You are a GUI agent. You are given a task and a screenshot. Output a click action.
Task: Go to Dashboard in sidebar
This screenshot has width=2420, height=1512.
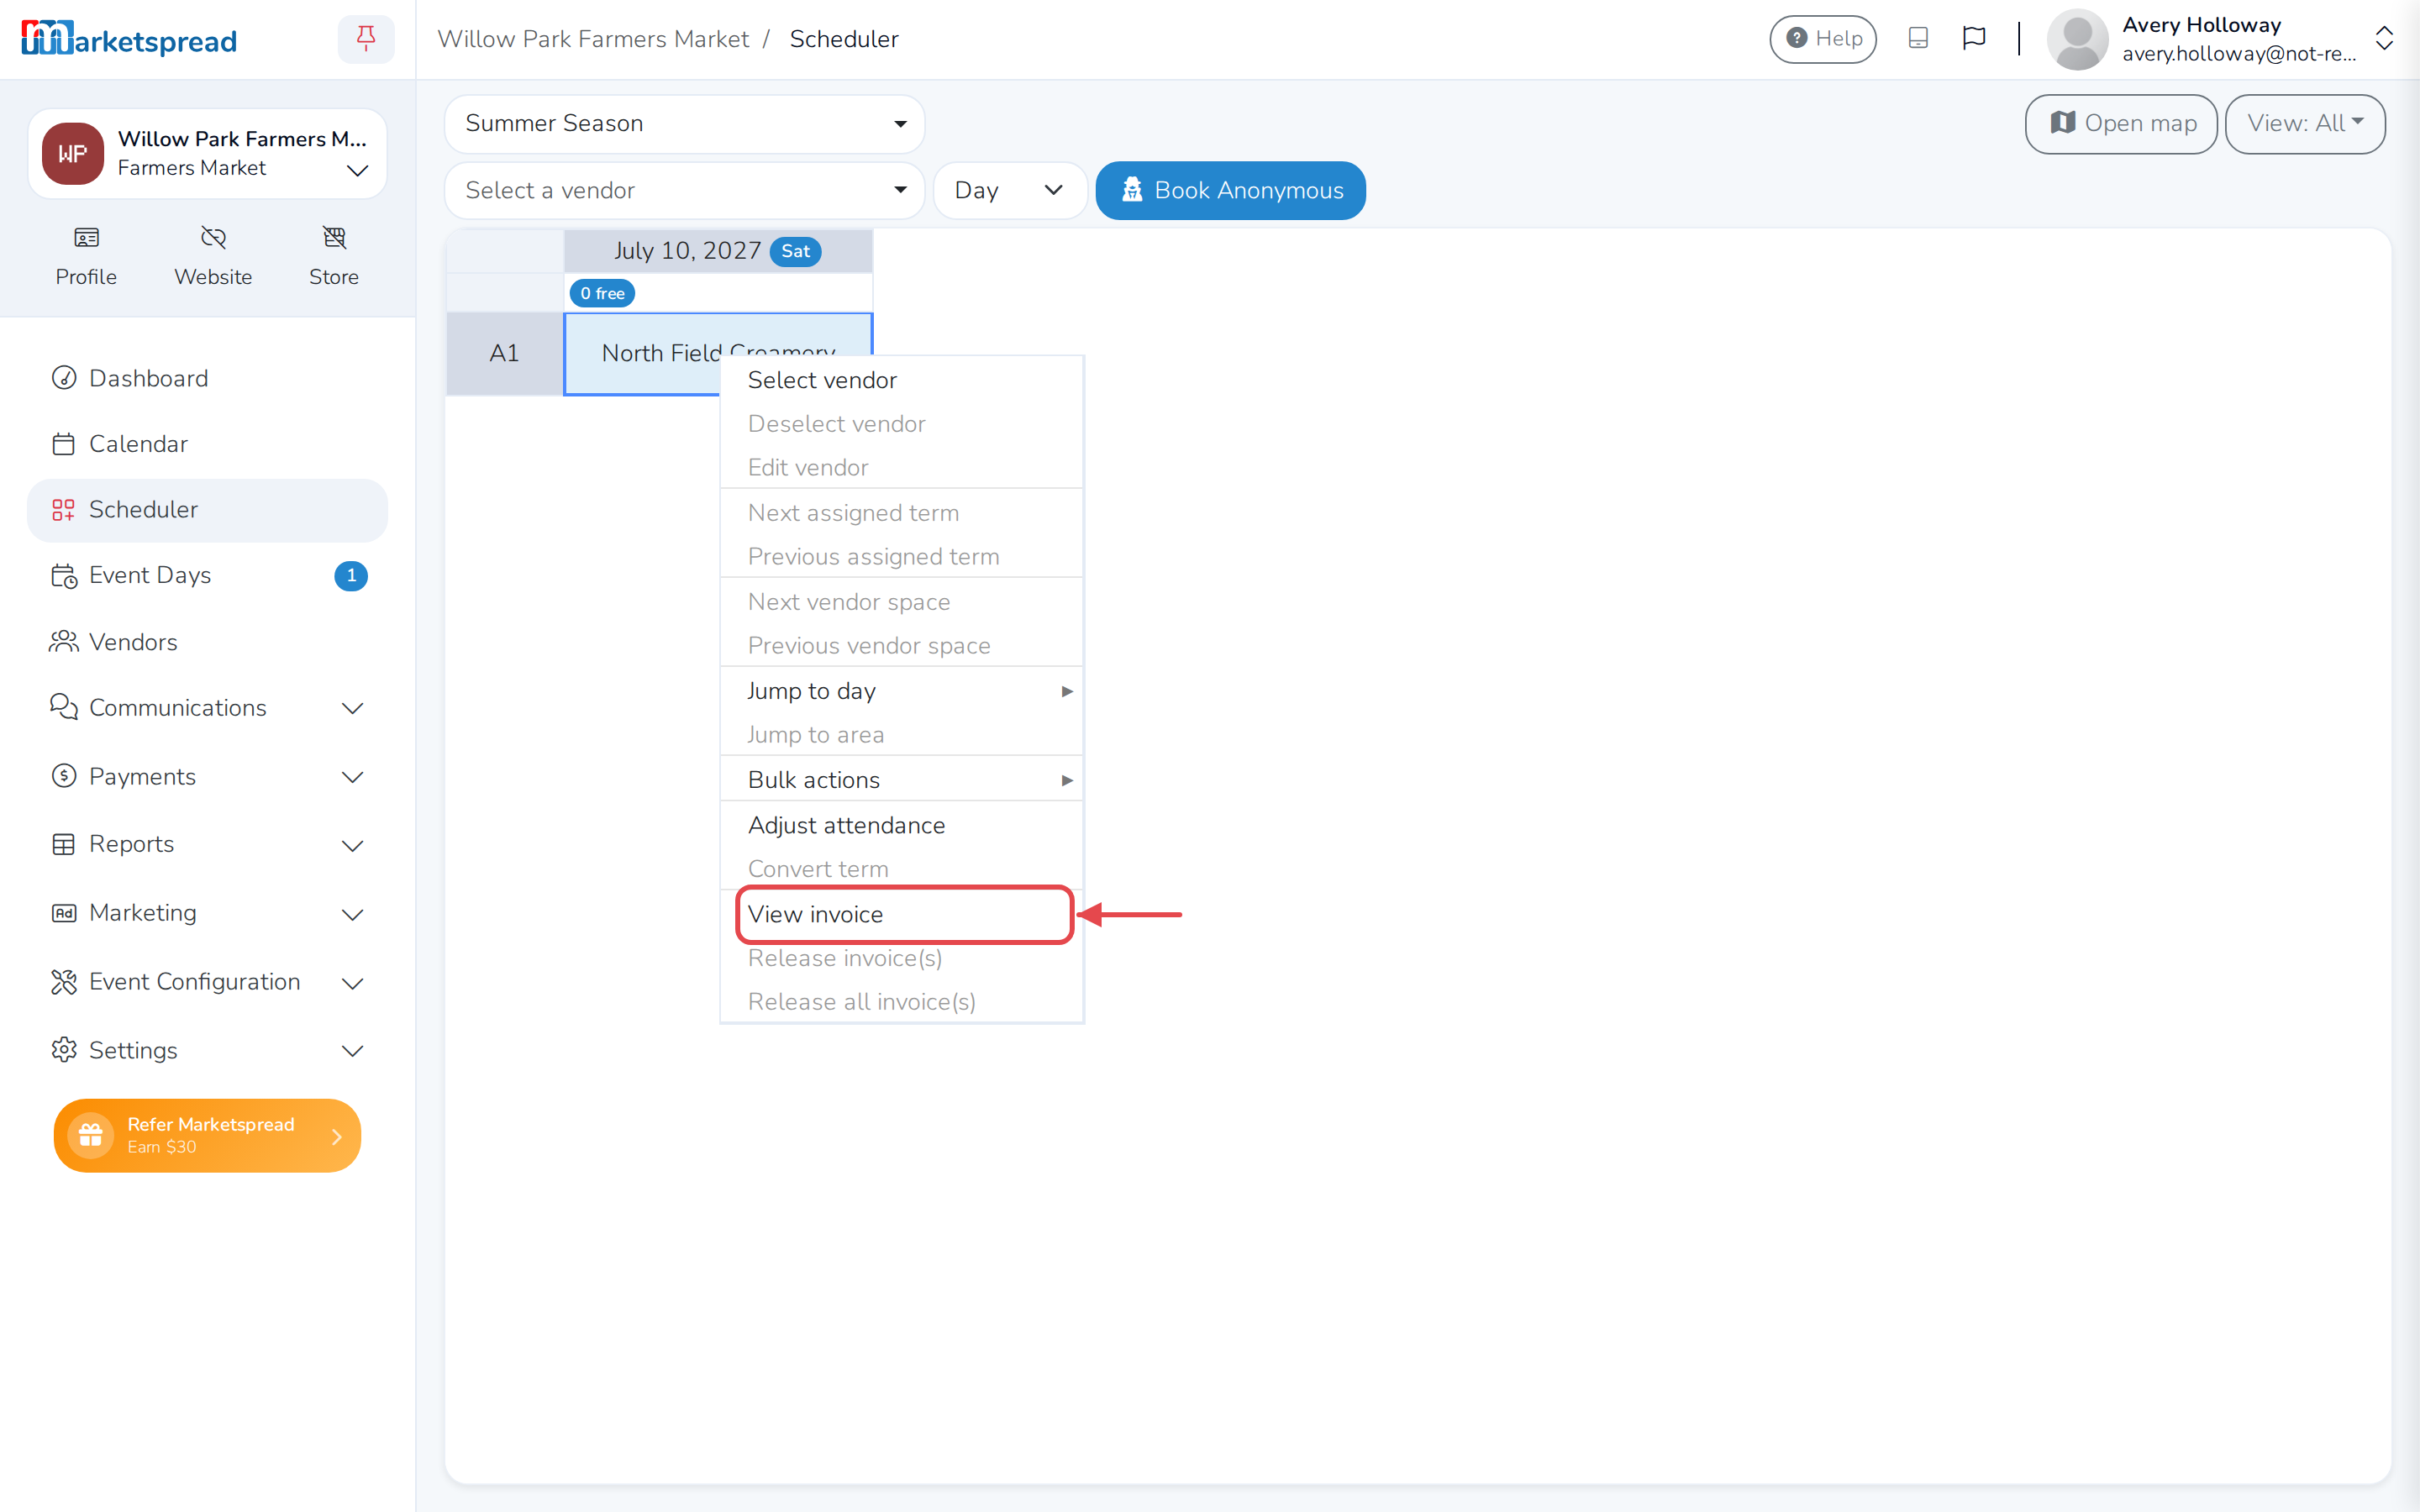click(207, 378)
